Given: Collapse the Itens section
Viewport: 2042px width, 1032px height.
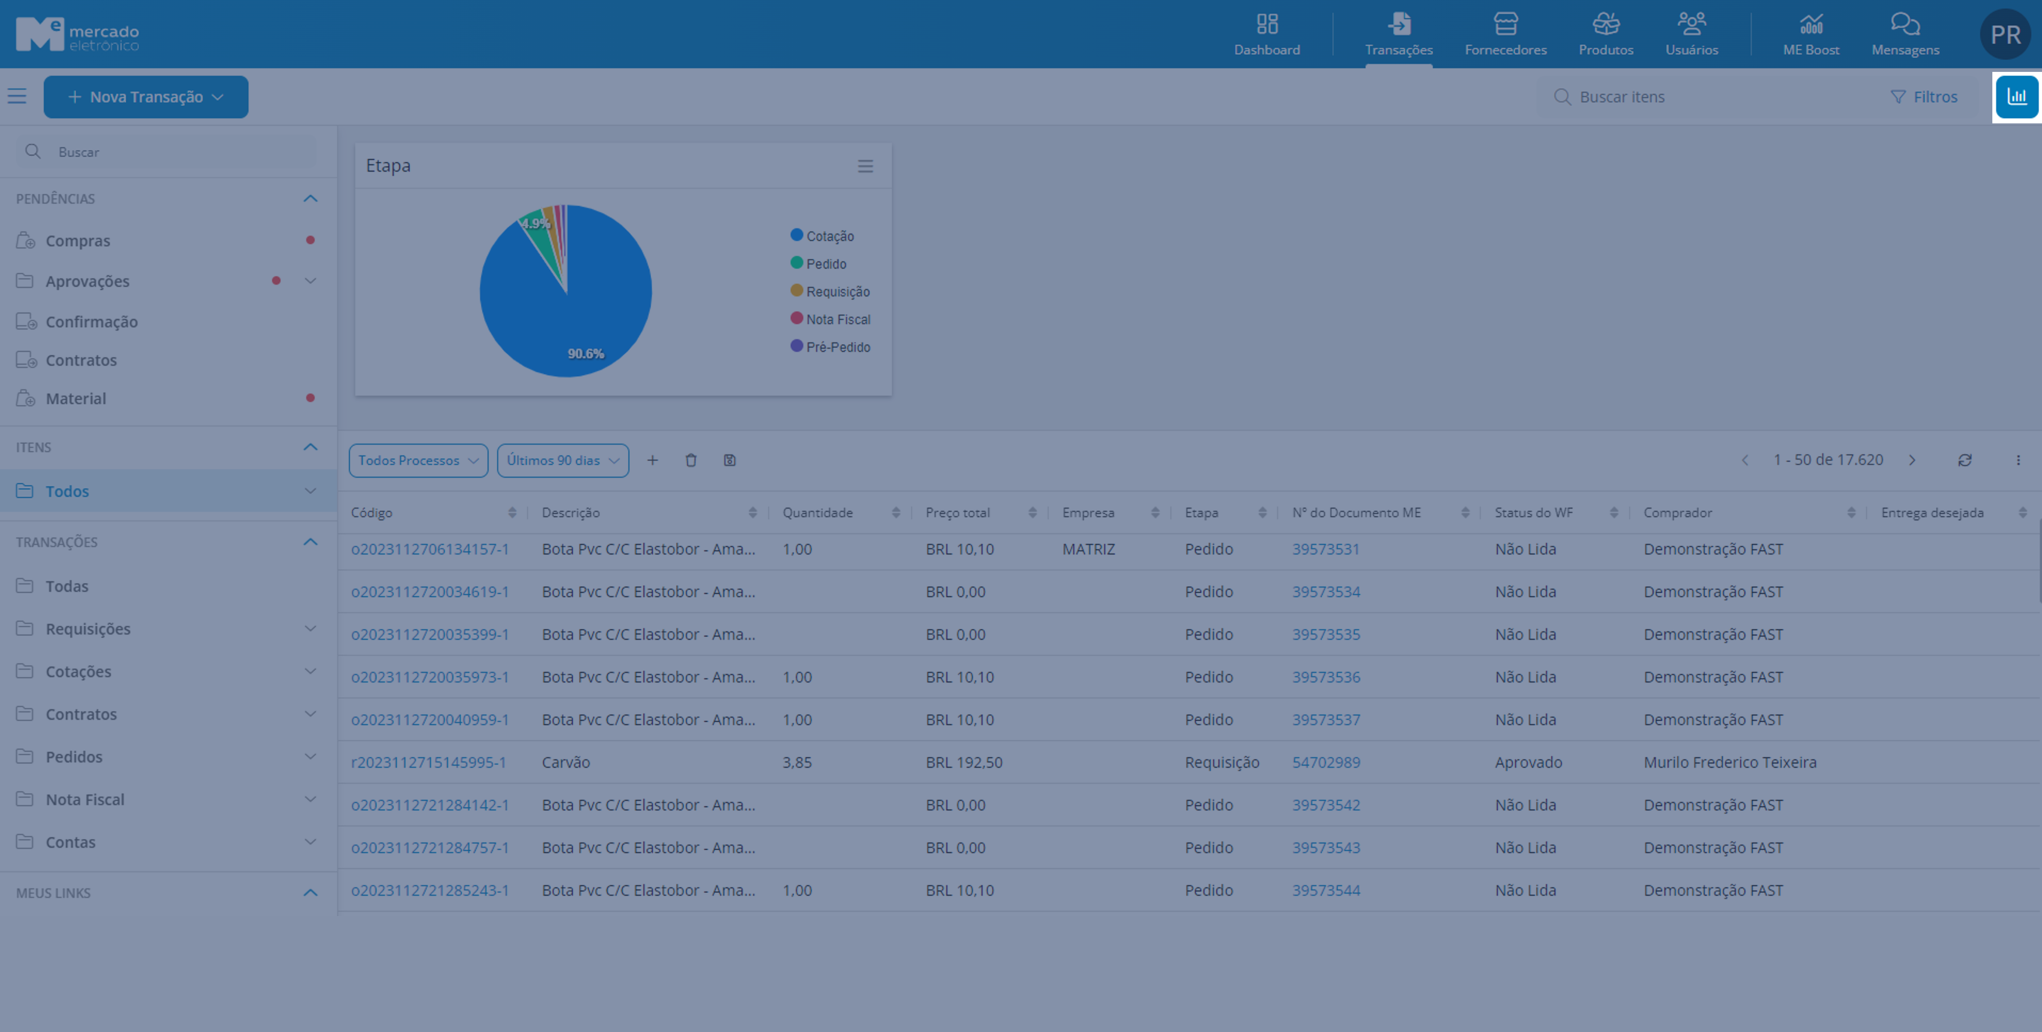Looking at the screenshot, I should point(310,447).
